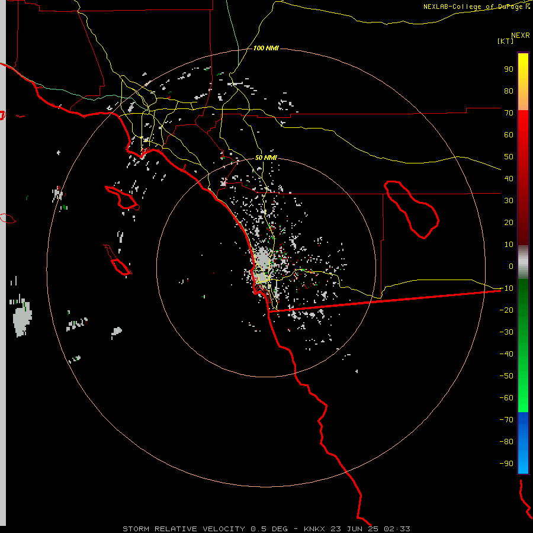Image resolution: width=533 pixels, height=533 pixels.
Task: Click the -30 value on the velocity scale
Action: [506, 332]
